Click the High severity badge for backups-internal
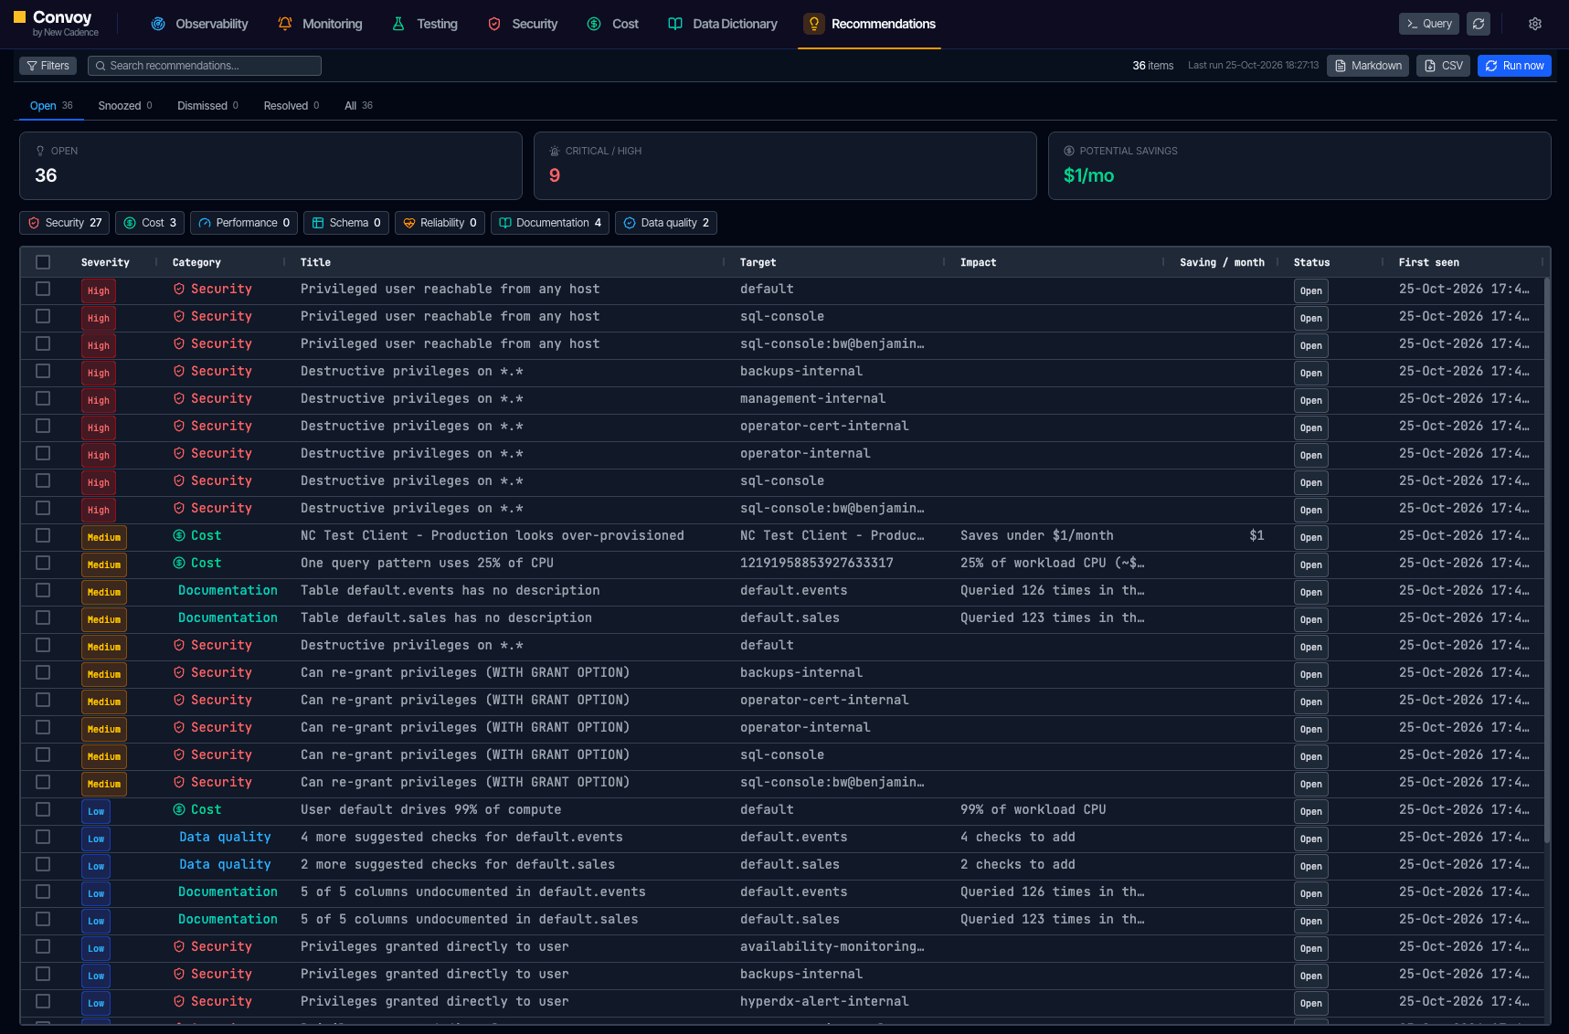Image resolution: width=1569 pixels, height=1034 pixels. pyautogui.click(x=99, y=373)
